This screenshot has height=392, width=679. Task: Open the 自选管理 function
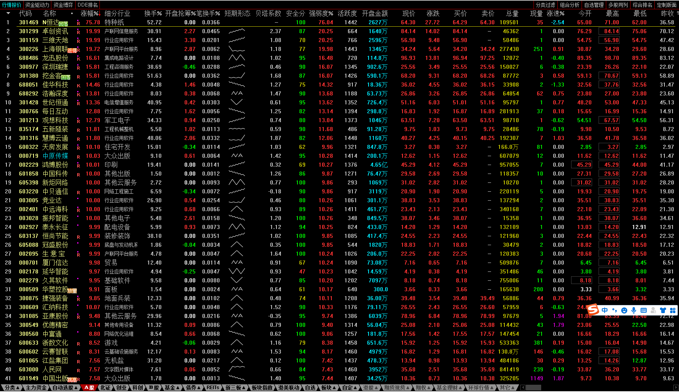pos(594,5)
